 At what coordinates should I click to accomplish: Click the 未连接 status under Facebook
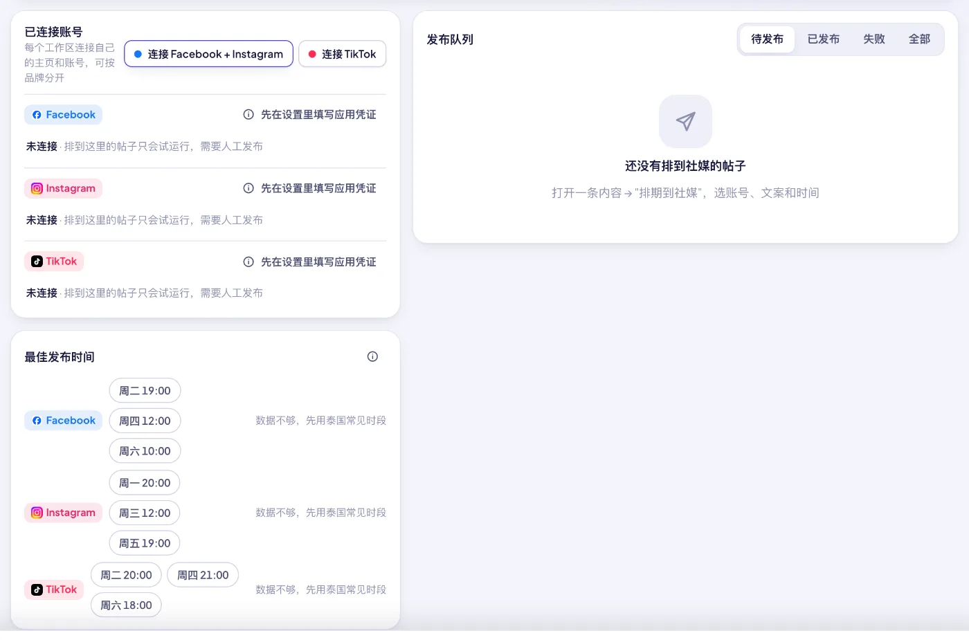coord(42,147)
